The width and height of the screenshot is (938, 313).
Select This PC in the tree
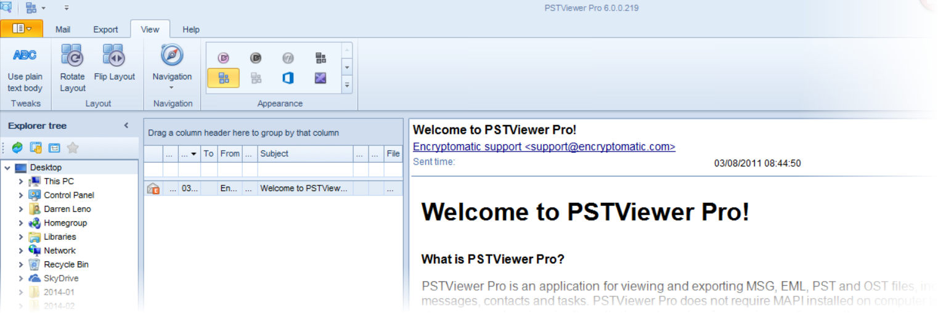[59, 181]
